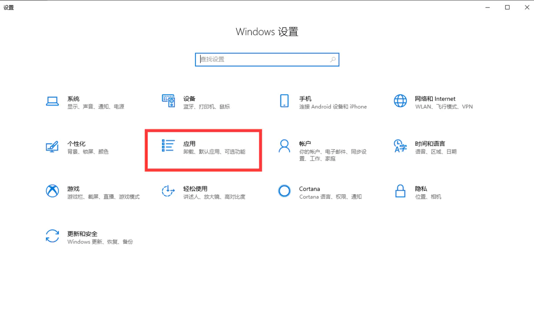Click the 连接 Android 设备和 iPhone text
Image resolution: width=534 pixels, height=329 pixels.
333,107
